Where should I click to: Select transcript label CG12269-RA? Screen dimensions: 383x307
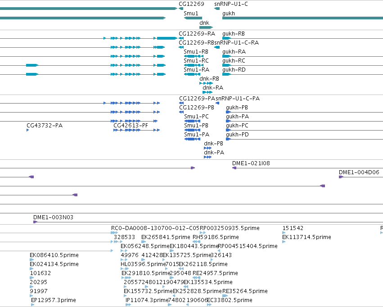tap(197, 34)
